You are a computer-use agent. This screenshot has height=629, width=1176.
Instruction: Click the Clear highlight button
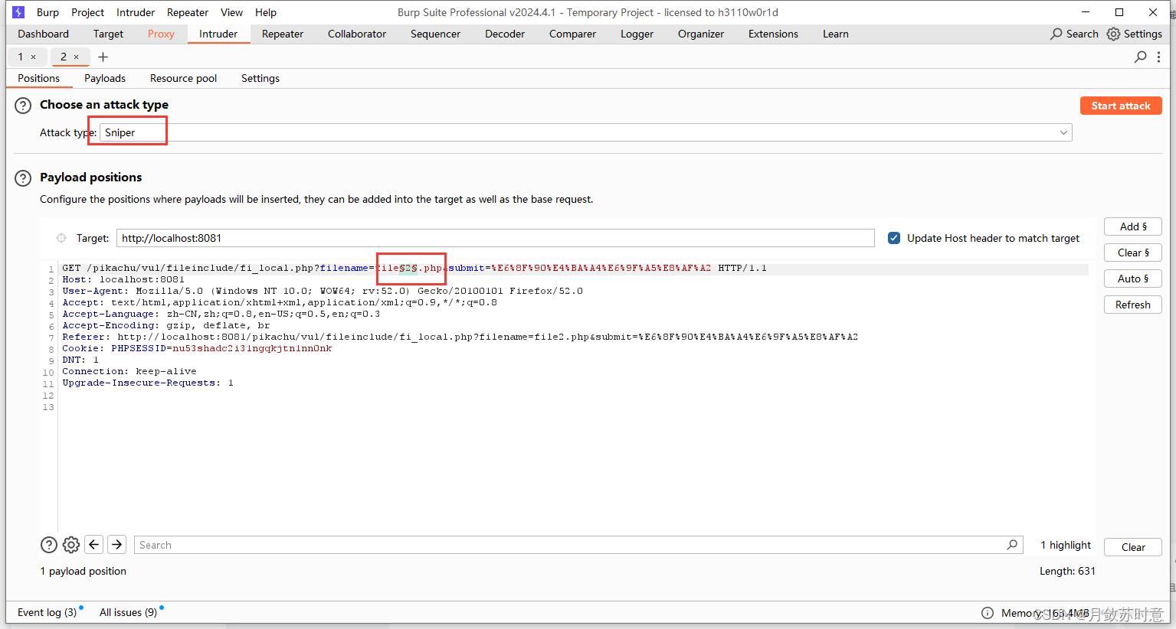(x=1133, y=547)
